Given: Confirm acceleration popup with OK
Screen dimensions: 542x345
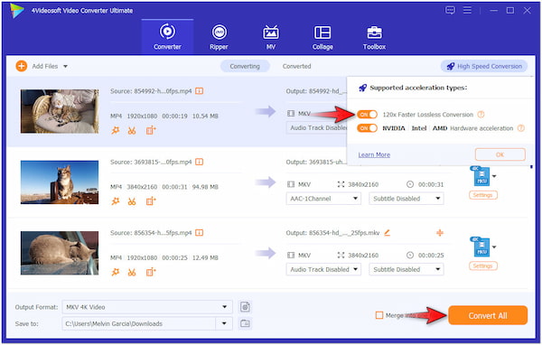Looking at the screenshot, I should tap(500, 154).
